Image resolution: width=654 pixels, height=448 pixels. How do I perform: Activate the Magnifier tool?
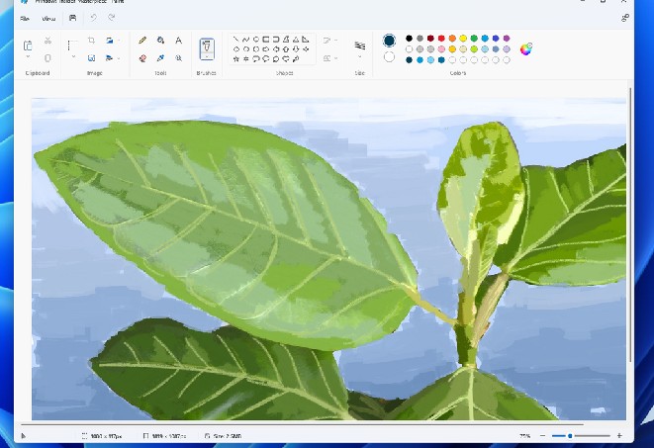pyautogui.click(x=178, y=58)
